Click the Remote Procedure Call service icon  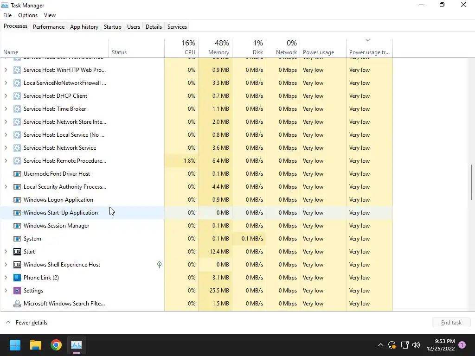coord(17,161)
